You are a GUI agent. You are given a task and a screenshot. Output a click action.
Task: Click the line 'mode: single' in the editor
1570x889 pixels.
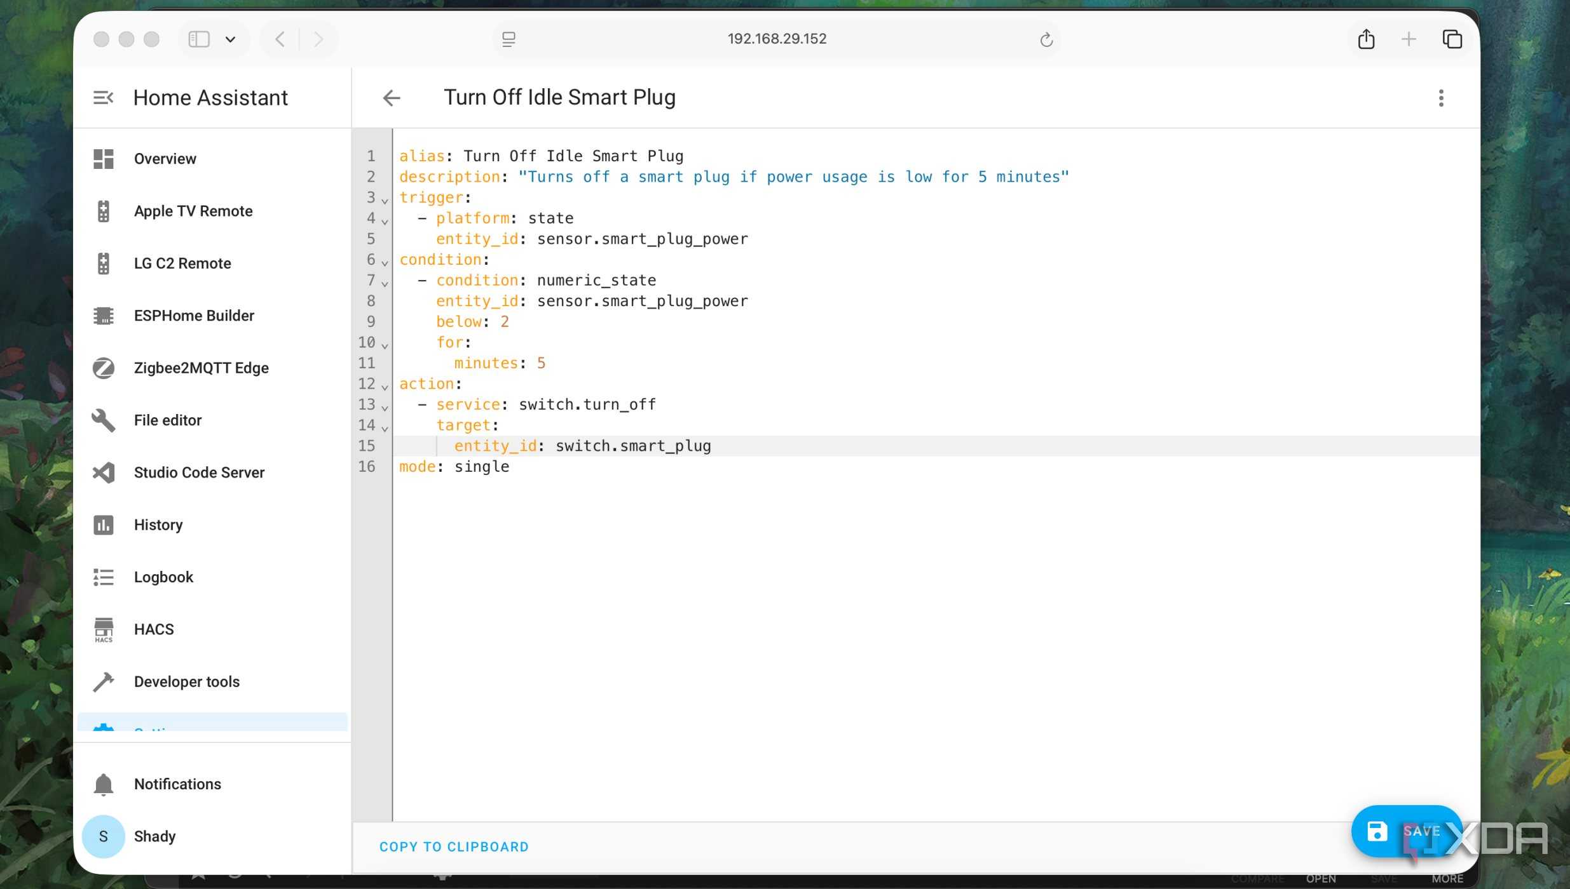pos(454,467)
